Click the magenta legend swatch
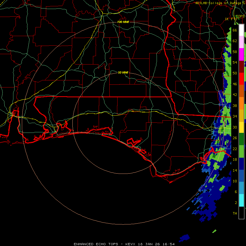246x246 pixels. [x=241, y=54]
